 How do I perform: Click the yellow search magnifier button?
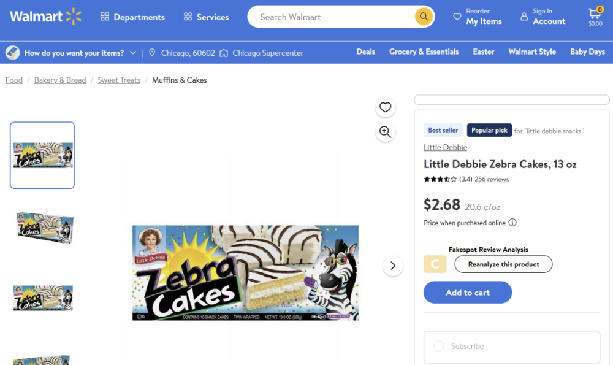pyautogui.click(x=423, y=17)
